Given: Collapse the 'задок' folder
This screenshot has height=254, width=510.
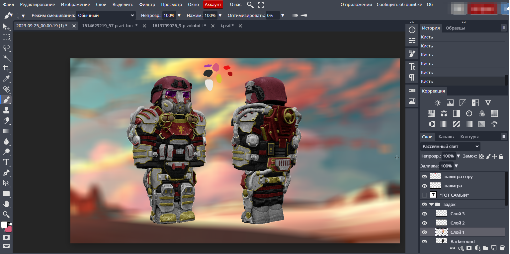Looking at the screenshot, I should pyautogui.click(x=431, y=204).
